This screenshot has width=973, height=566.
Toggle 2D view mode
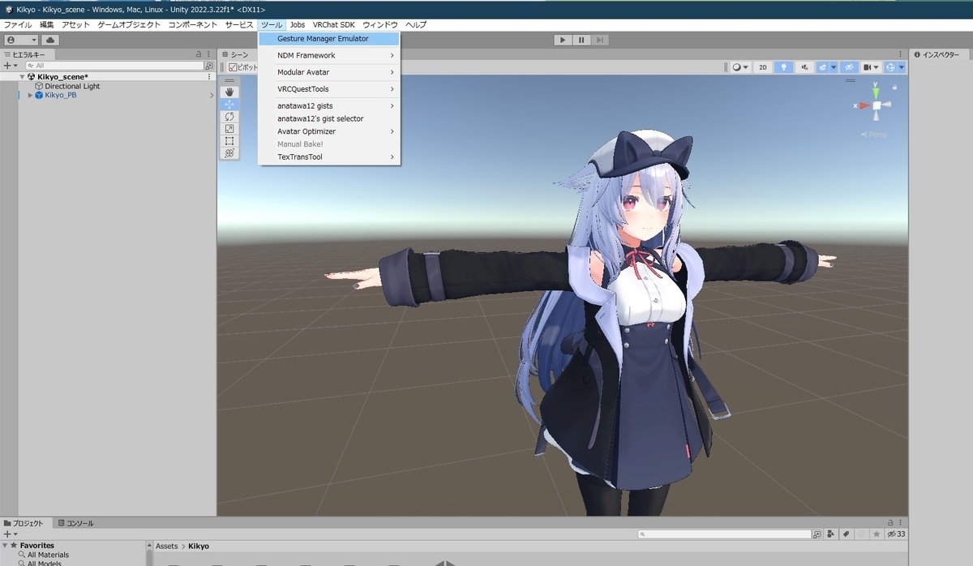click(762, 66)
